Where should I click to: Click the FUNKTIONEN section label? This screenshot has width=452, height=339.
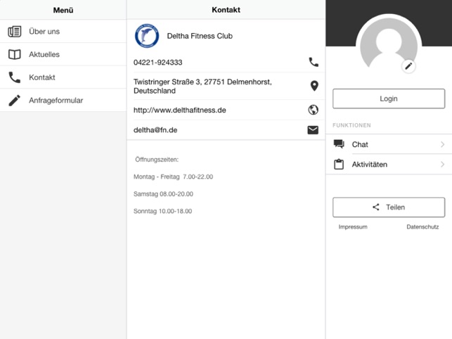coord(351,125)
